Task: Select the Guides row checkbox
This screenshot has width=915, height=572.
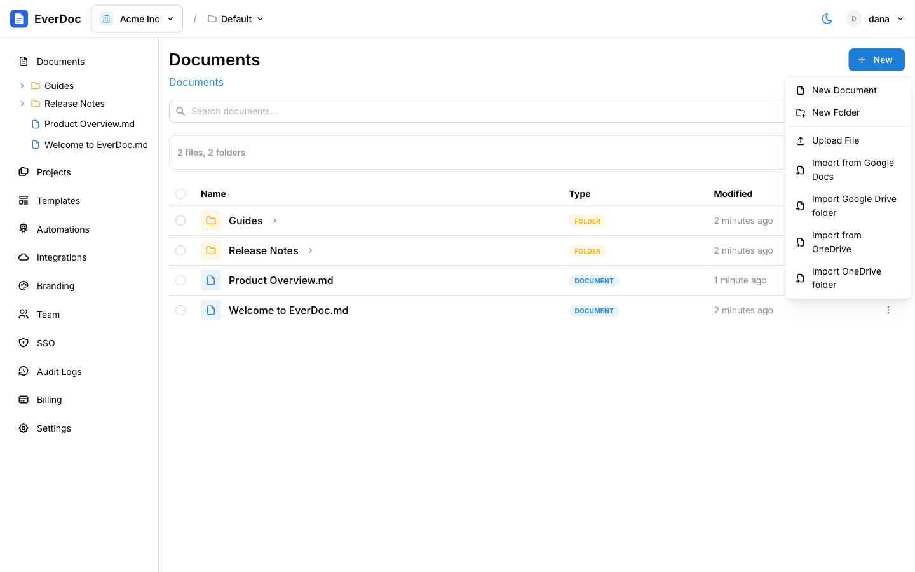Action: (180, 221)
